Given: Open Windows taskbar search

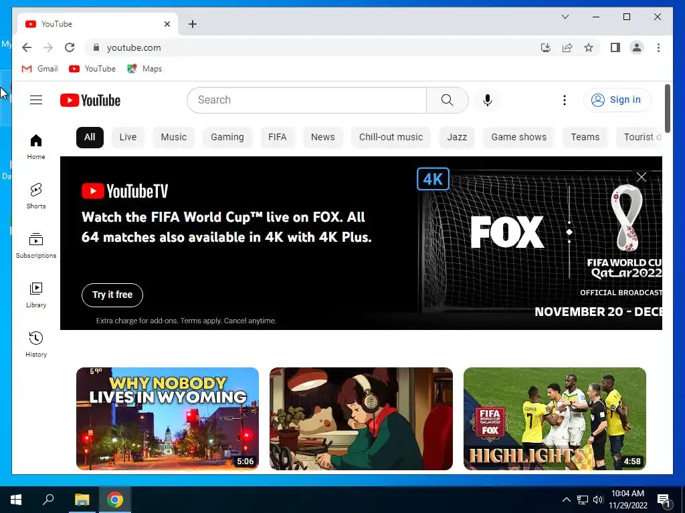Looking at the screenshot, I should 48,500.
